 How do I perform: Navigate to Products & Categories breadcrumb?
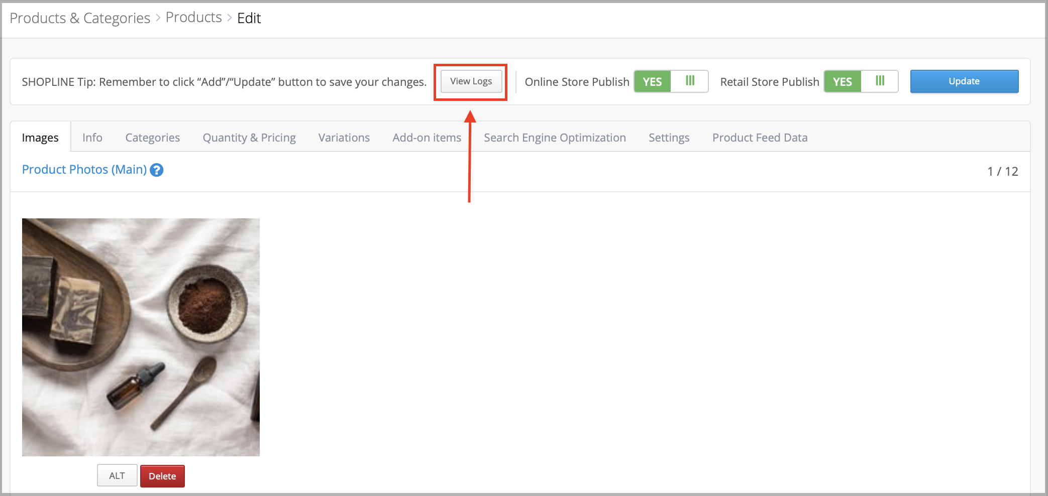(80, 18)
